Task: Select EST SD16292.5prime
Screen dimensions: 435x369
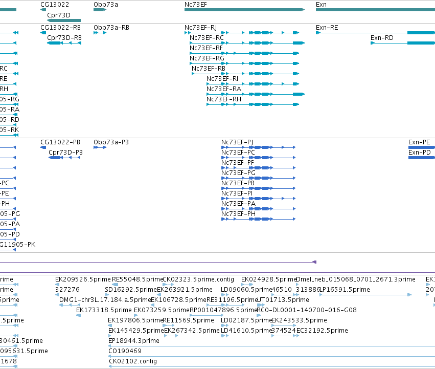Action: coord(131,290)
